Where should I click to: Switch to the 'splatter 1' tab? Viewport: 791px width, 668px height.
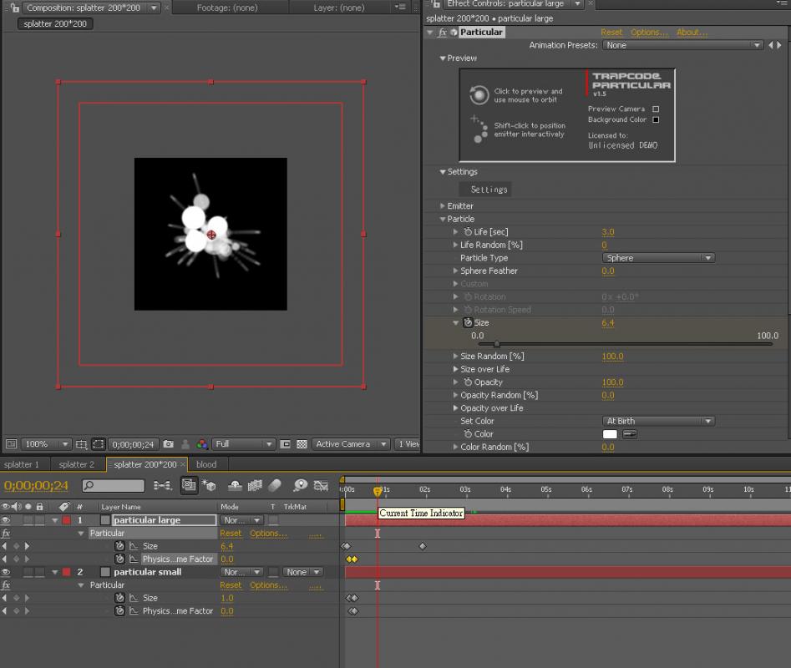tap(22, 464)
